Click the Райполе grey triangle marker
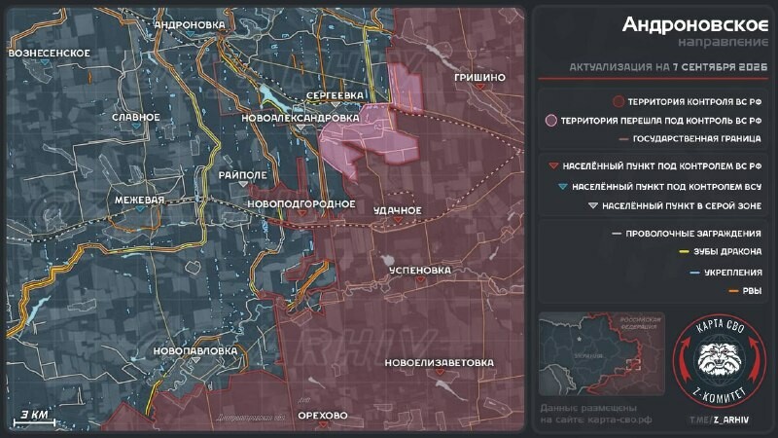 pyautogui.click(x=242, y=184)
